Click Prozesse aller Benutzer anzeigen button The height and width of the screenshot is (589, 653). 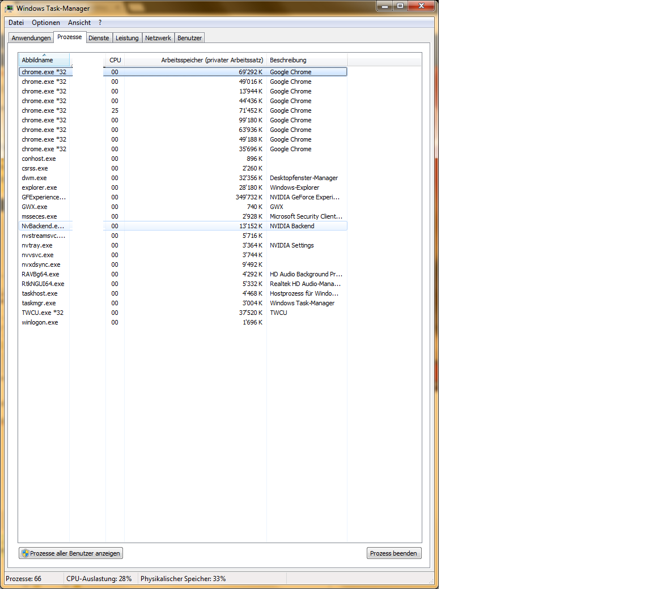tap(71, 553)
